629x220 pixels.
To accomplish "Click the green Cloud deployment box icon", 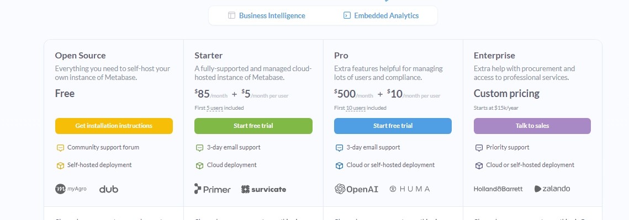I will click(x=200, y=165).
